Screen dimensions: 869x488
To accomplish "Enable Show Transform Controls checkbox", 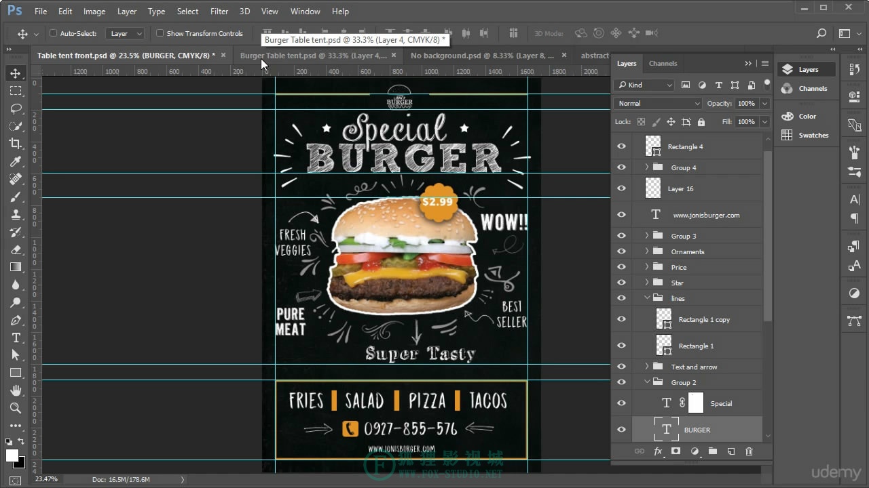I will (160, 33).
